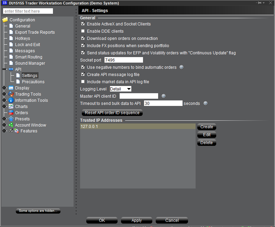The width and height of the screenshot is (275, 227).
Task: Click the Sound Manager page icon
Action: 11,63
